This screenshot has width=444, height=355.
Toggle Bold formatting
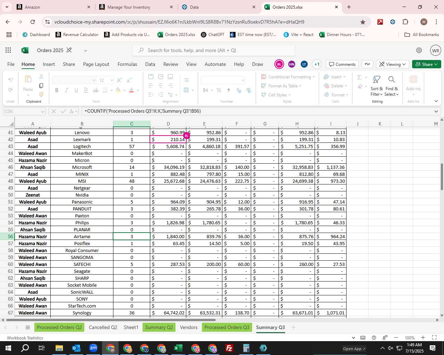click(x=57, y=90)
